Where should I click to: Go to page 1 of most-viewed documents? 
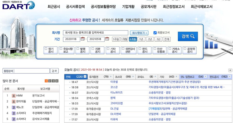[x=46, y=81]
